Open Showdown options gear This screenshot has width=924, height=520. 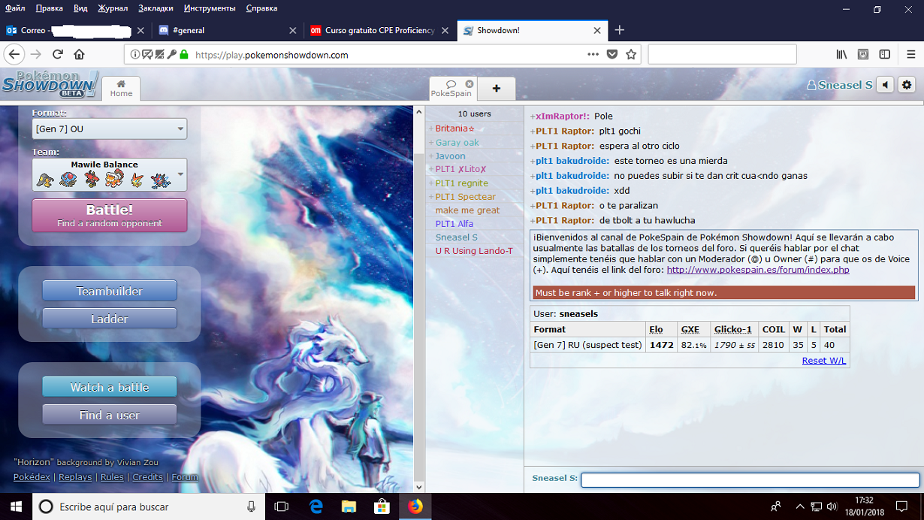[x=907, y=85]
